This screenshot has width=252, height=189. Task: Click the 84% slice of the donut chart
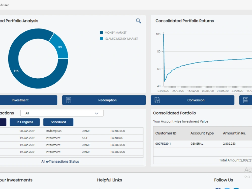[16, 71]
